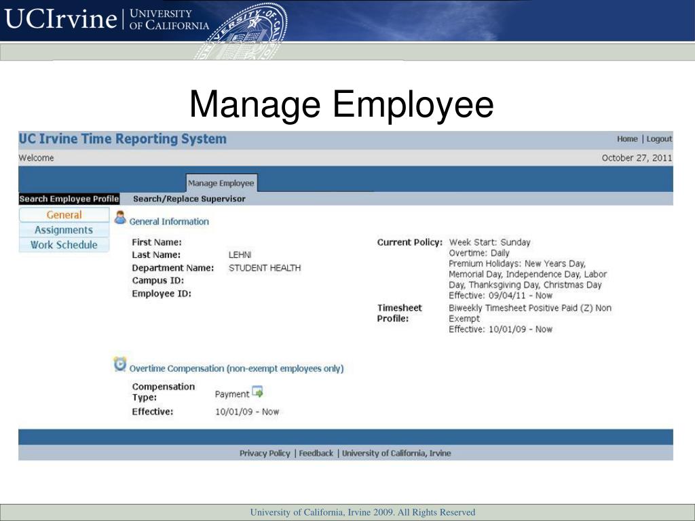695x521 pixels.
Task: Click the First Name label
Action: point(157,242)
